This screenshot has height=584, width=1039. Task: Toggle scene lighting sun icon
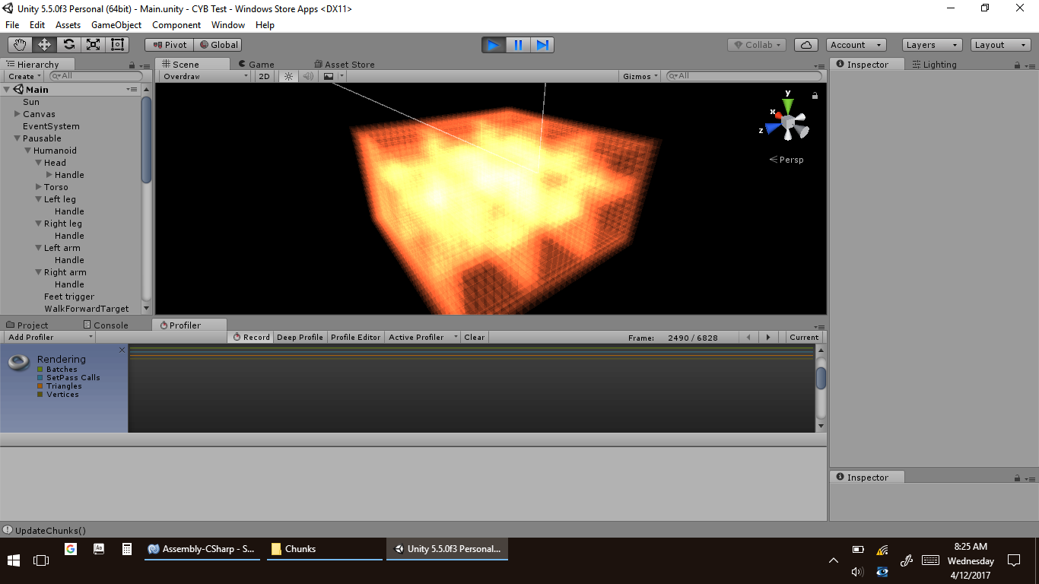[x=288, y=76]
